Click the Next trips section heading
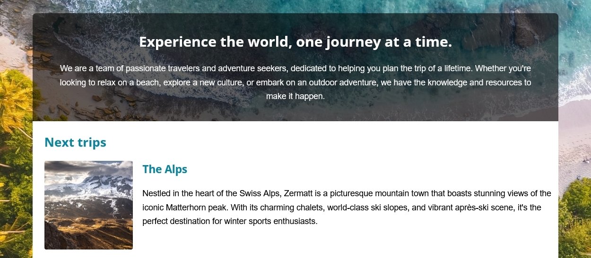Screen dimensions: 591x258 [x=75, y=142]
